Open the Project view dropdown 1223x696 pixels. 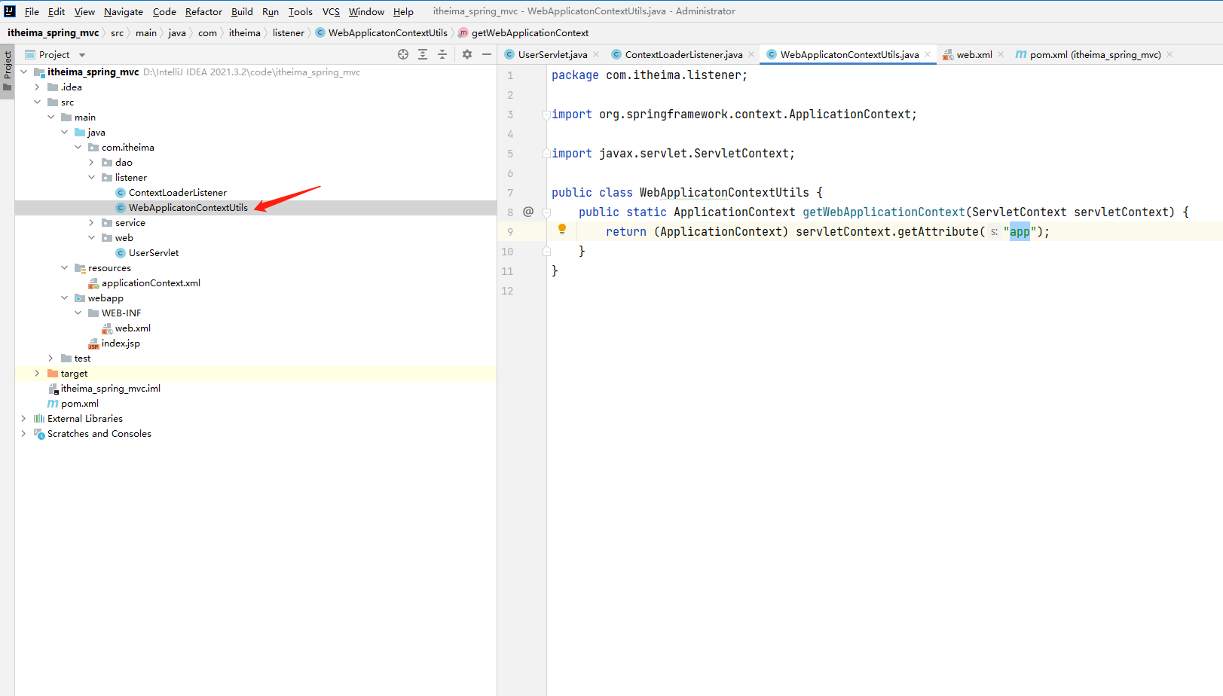click(82, 55)
